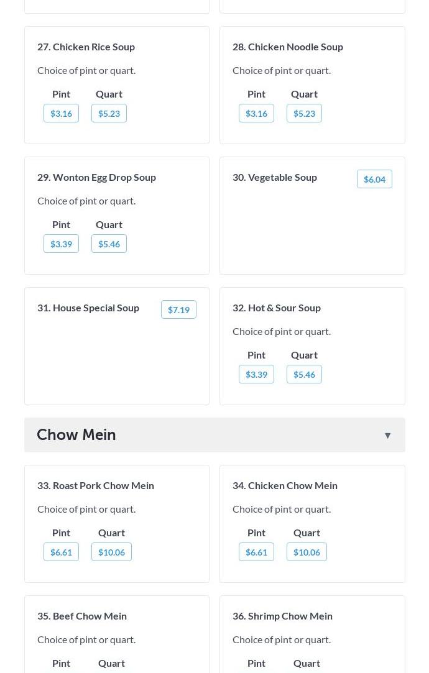Viewport: 429px width, 673px height.
Task: Order quart Roast Pork Chow Mein $10.06
Action: [111, 552]
